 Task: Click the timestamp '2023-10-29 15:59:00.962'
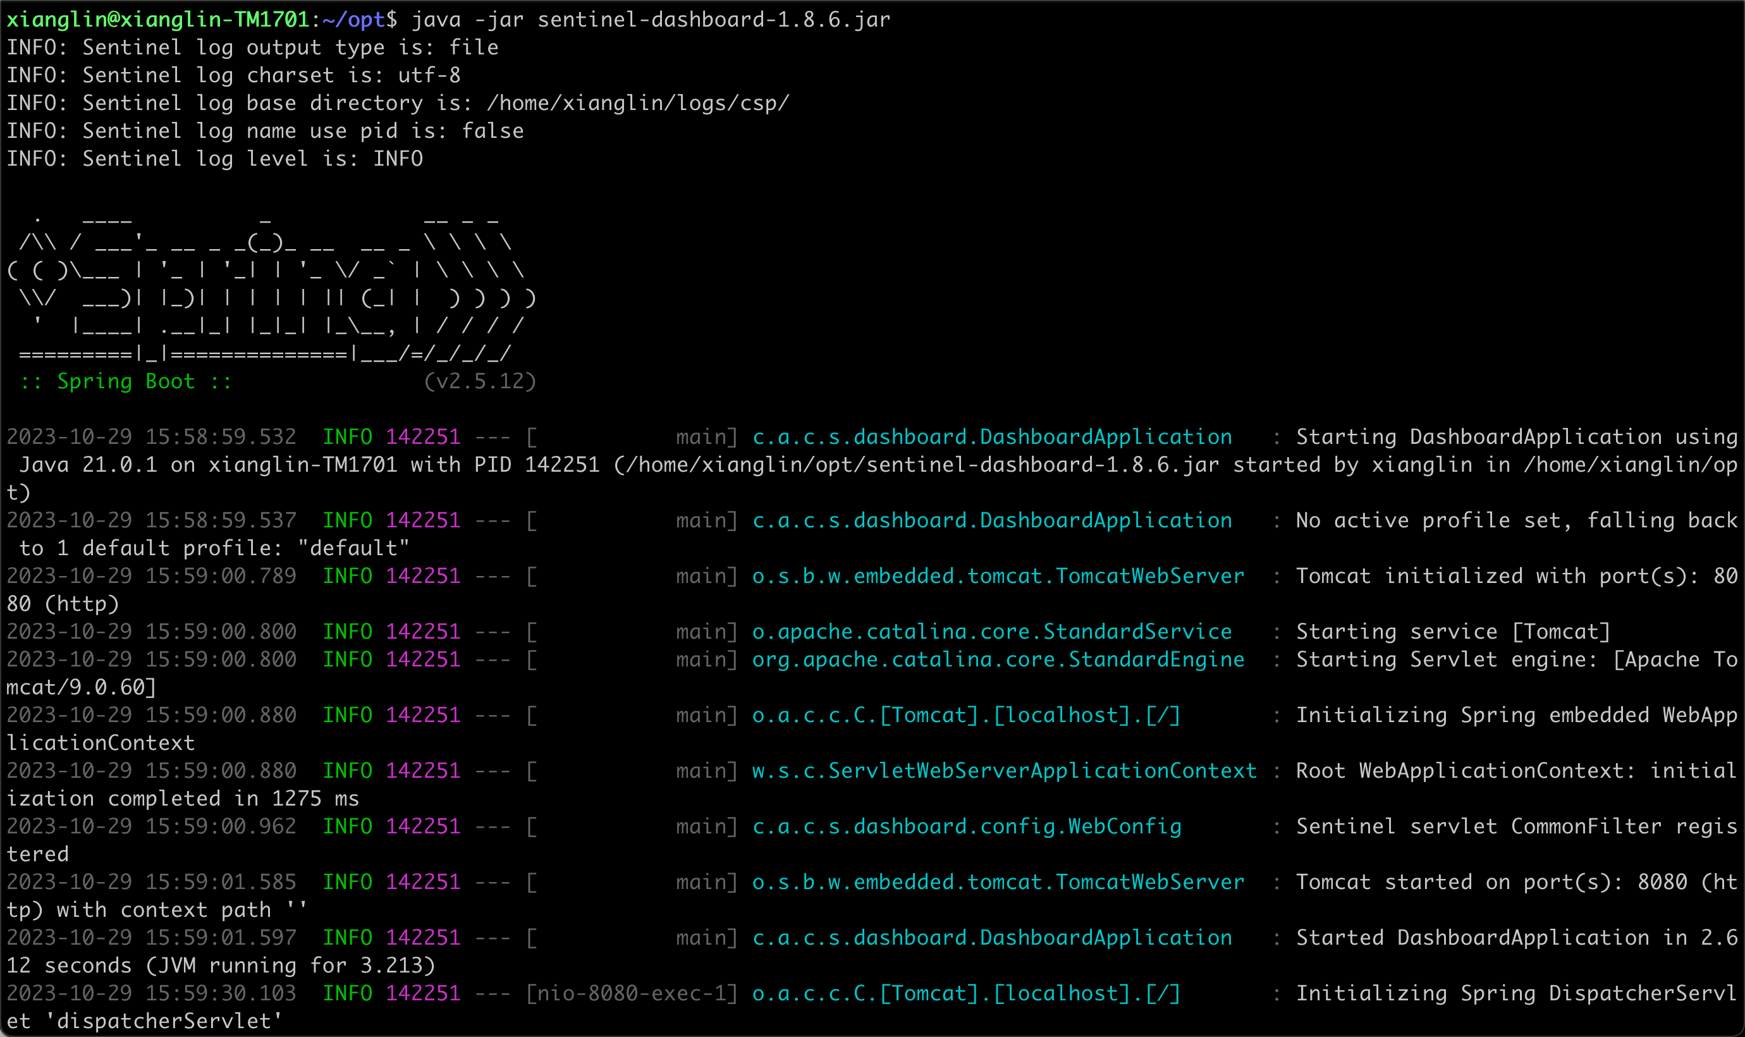coord(152,827)
